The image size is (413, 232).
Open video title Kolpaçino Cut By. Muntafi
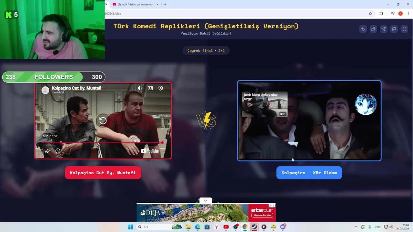[76, 88]
